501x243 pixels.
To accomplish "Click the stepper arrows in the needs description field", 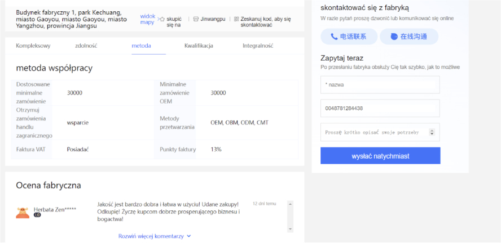I will tap(432, 132).
